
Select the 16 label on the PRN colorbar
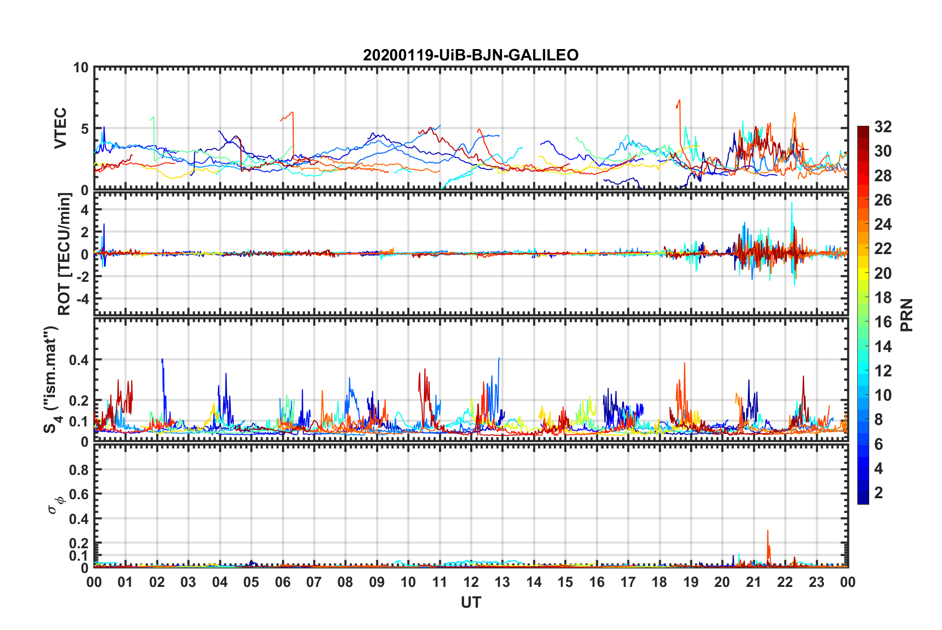pos(883,322)
